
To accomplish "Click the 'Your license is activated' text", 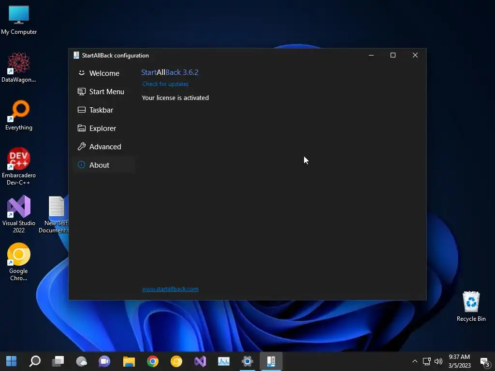I will point(175,98).
